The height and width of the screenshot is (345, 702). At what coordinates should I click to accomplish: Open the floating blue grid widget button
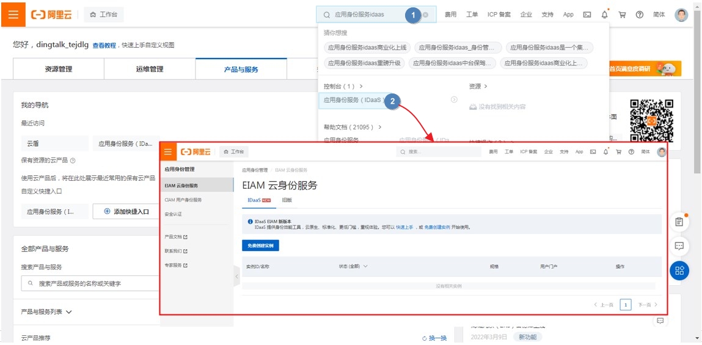coord(679,271)
